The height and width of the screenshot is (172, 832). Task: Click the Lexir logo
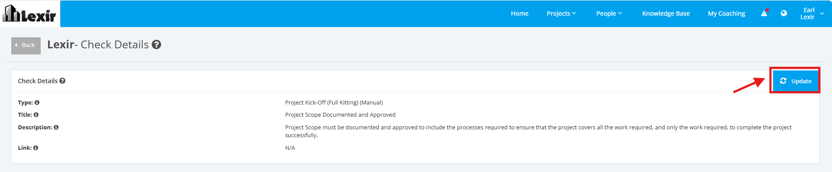[30, 13]
